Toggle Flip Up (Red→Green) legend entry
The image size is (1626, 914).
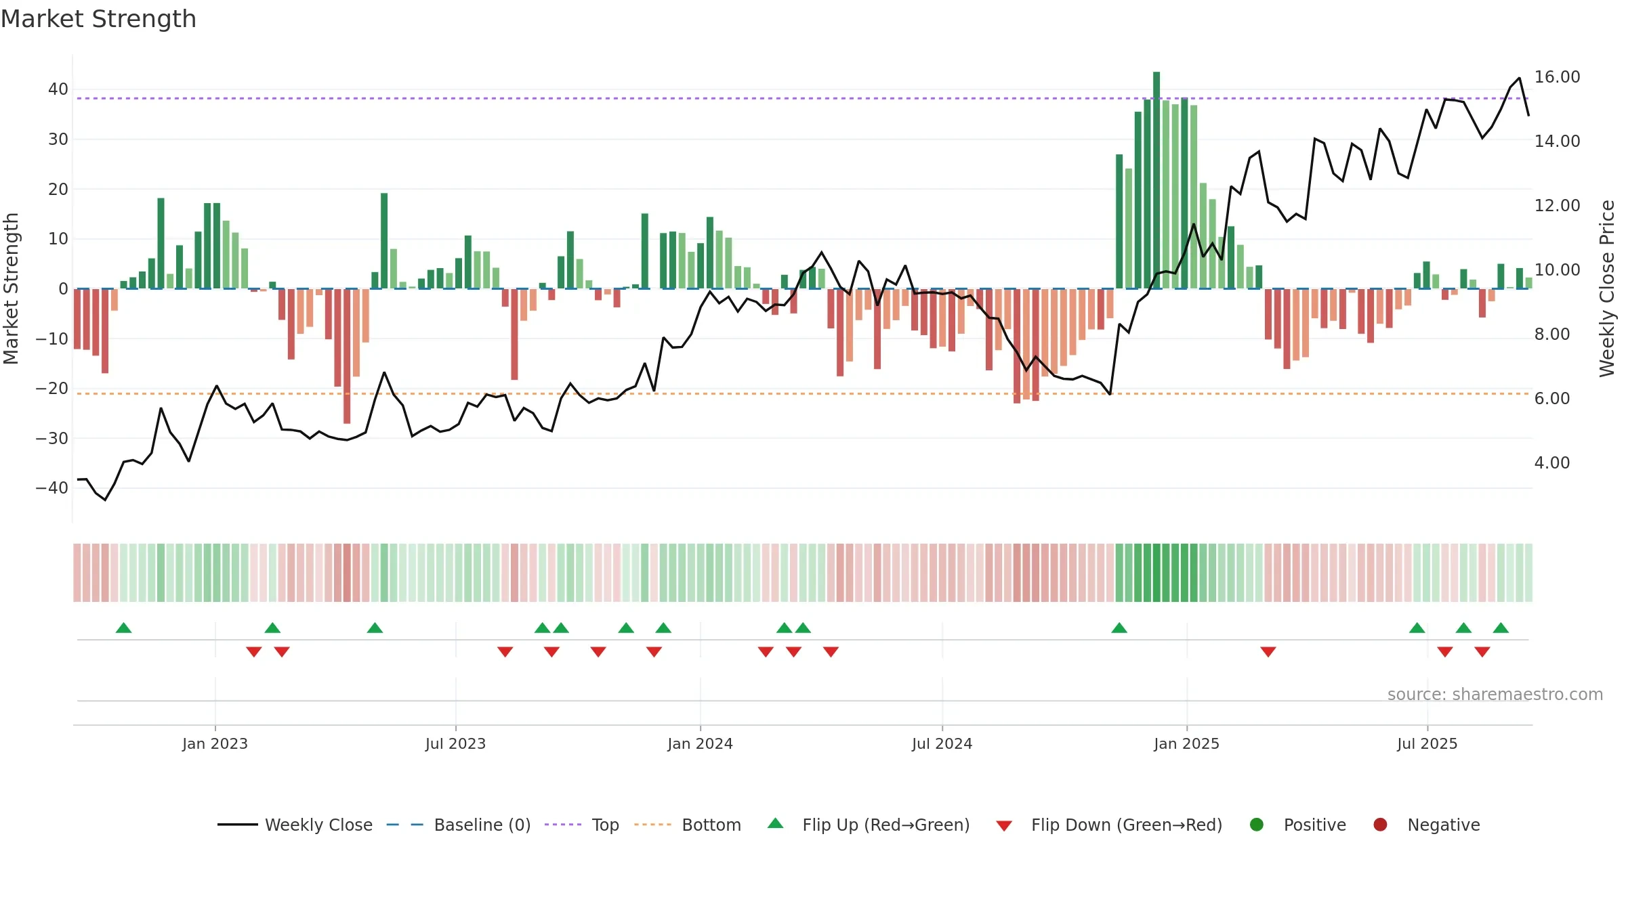pos(869,825)
